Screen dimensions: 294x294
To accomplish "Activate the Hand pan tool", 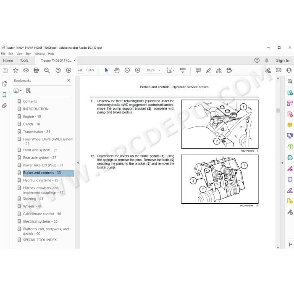I will click(117, 70).
